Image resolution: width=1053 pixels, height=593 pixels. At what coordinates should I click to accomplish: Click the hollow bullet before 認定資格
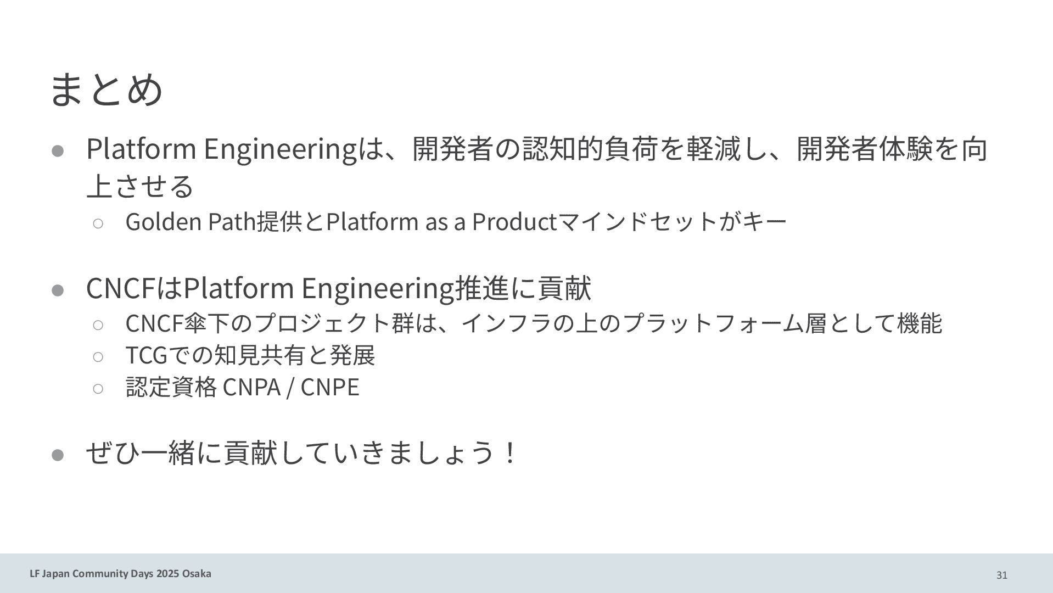[98, 389]
